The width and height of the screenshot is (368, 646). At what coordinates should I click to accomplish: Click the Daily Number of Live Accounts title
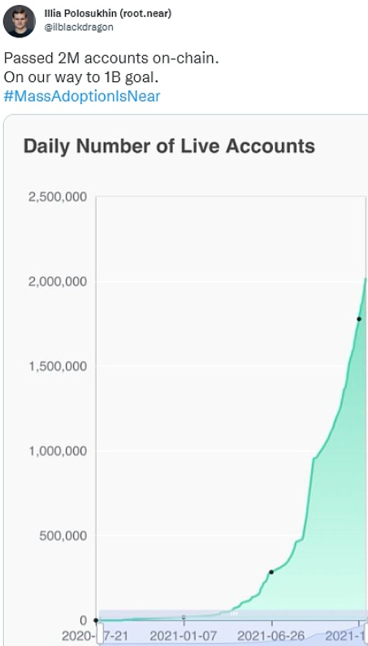pyautogui.click(x=169, y=146)
